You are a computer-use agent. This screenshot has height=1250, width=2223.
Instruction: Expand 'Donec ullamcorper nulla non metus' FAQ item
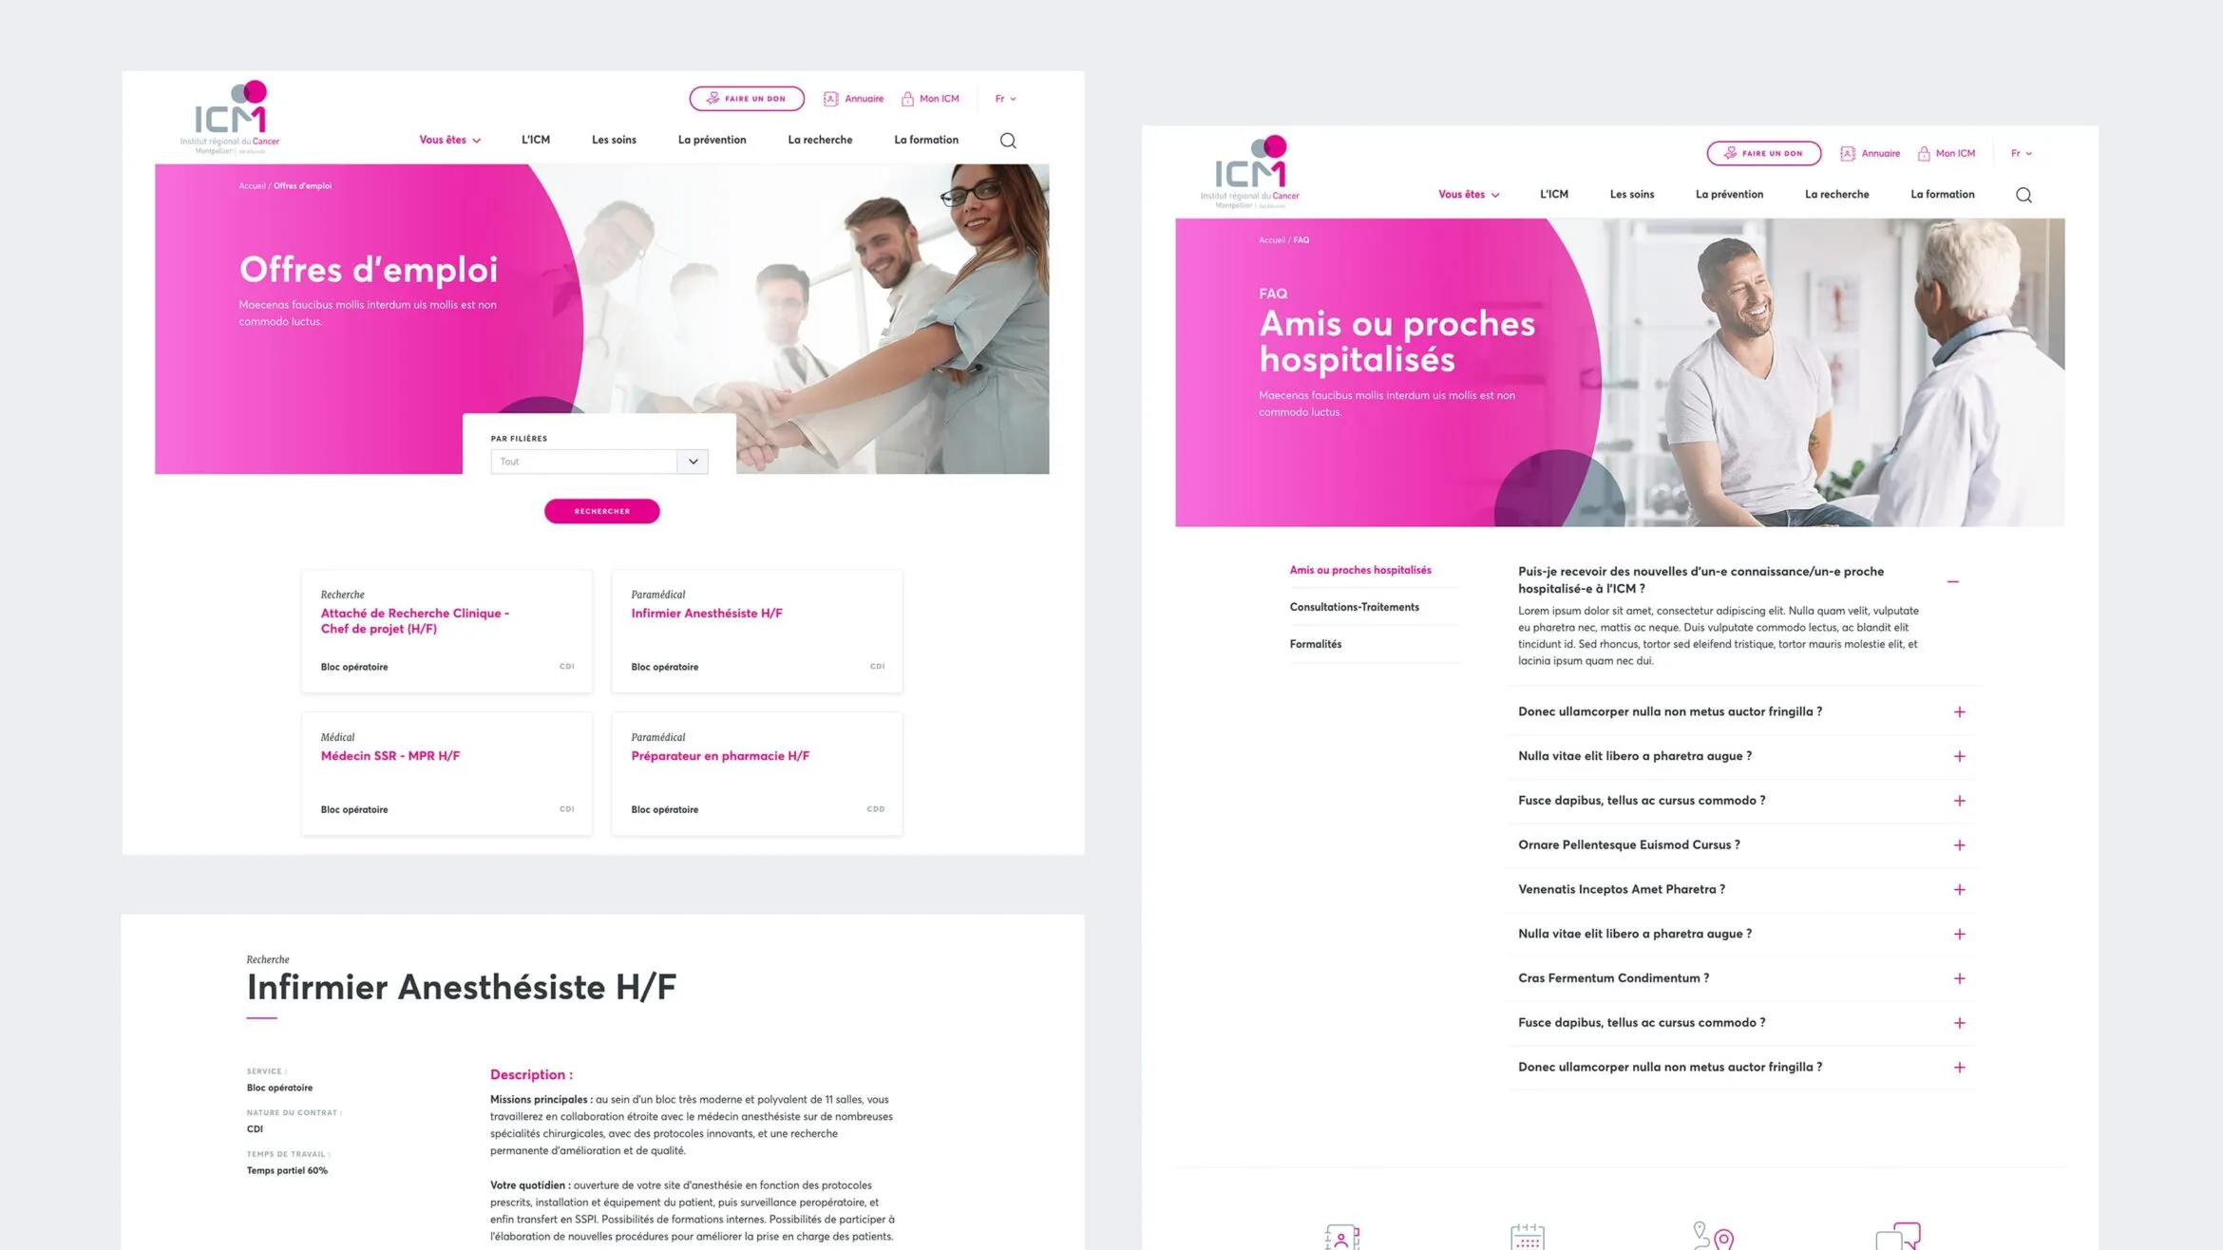coord(1961,711)
